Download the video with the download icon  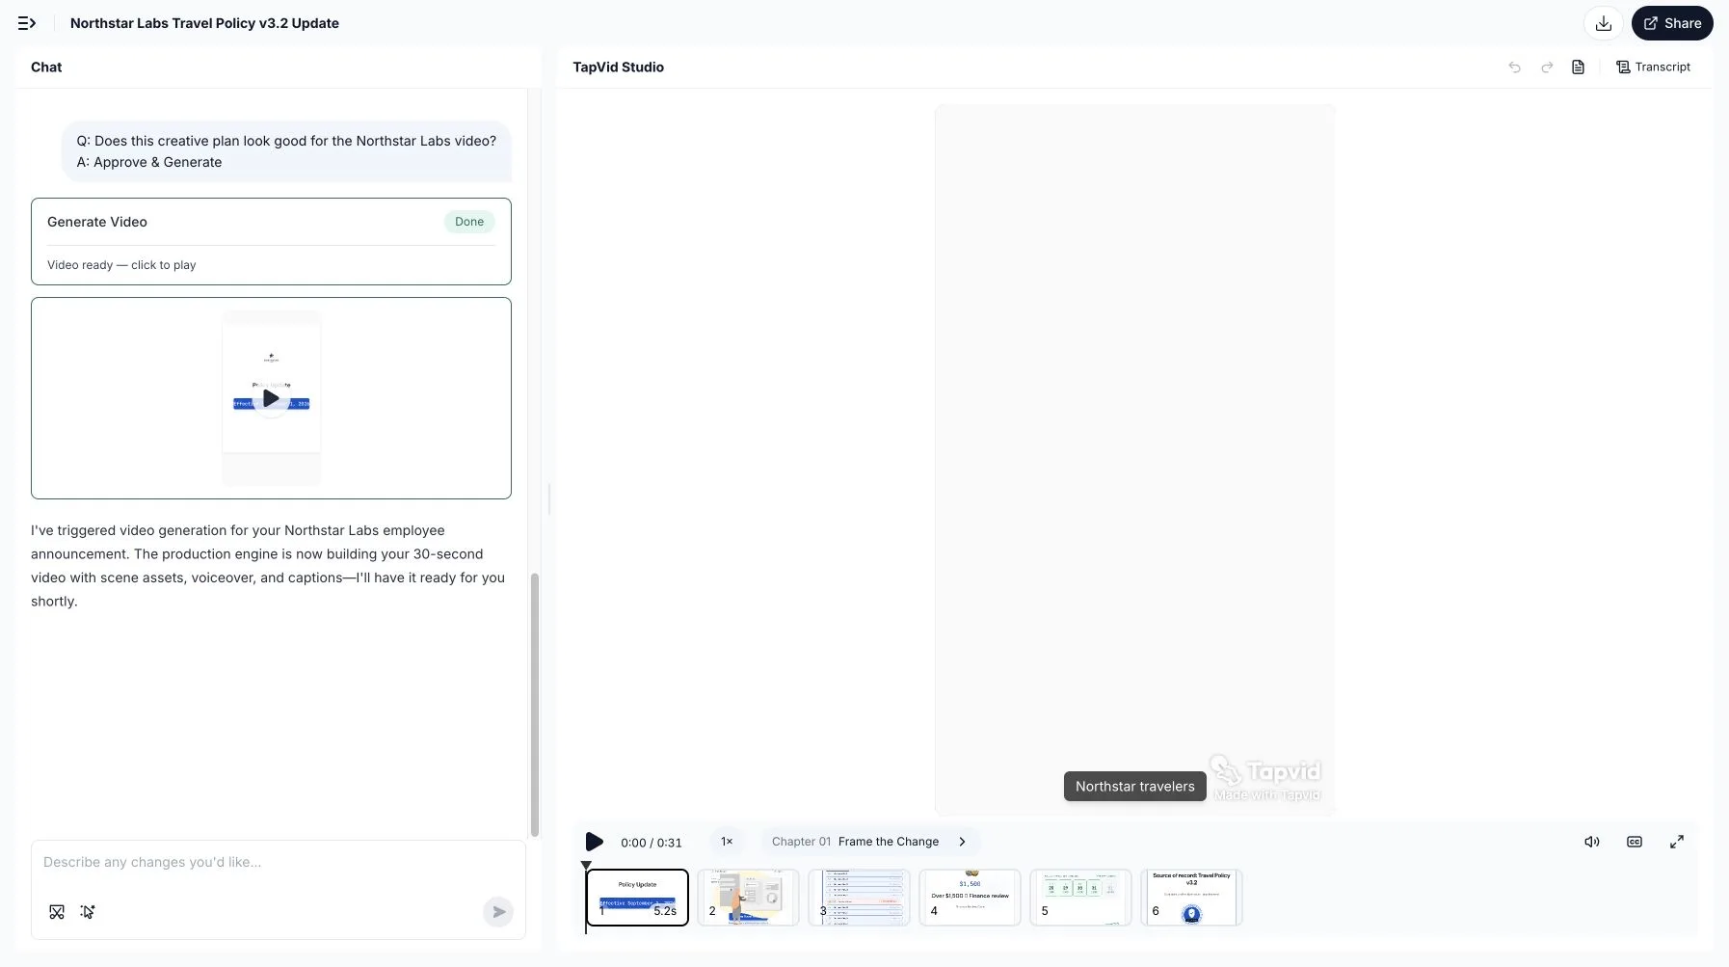pyautogui.click(x=1604, y=23)
